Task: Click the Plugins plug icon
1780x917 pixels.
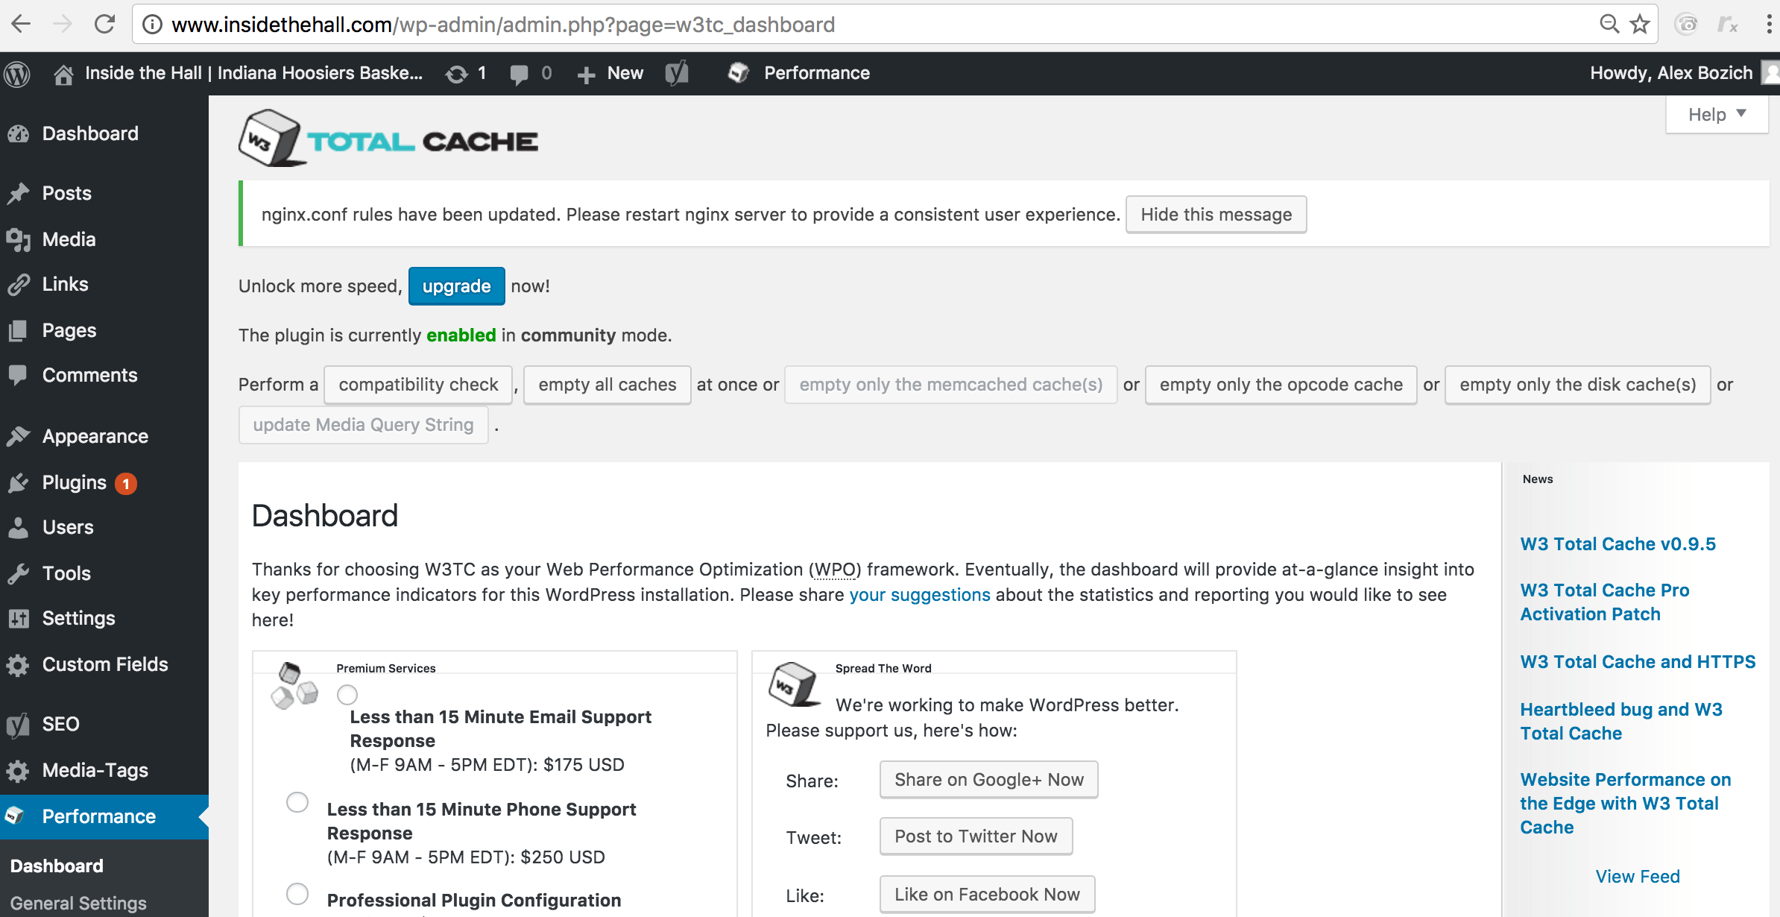Action: tap(19, 482)
